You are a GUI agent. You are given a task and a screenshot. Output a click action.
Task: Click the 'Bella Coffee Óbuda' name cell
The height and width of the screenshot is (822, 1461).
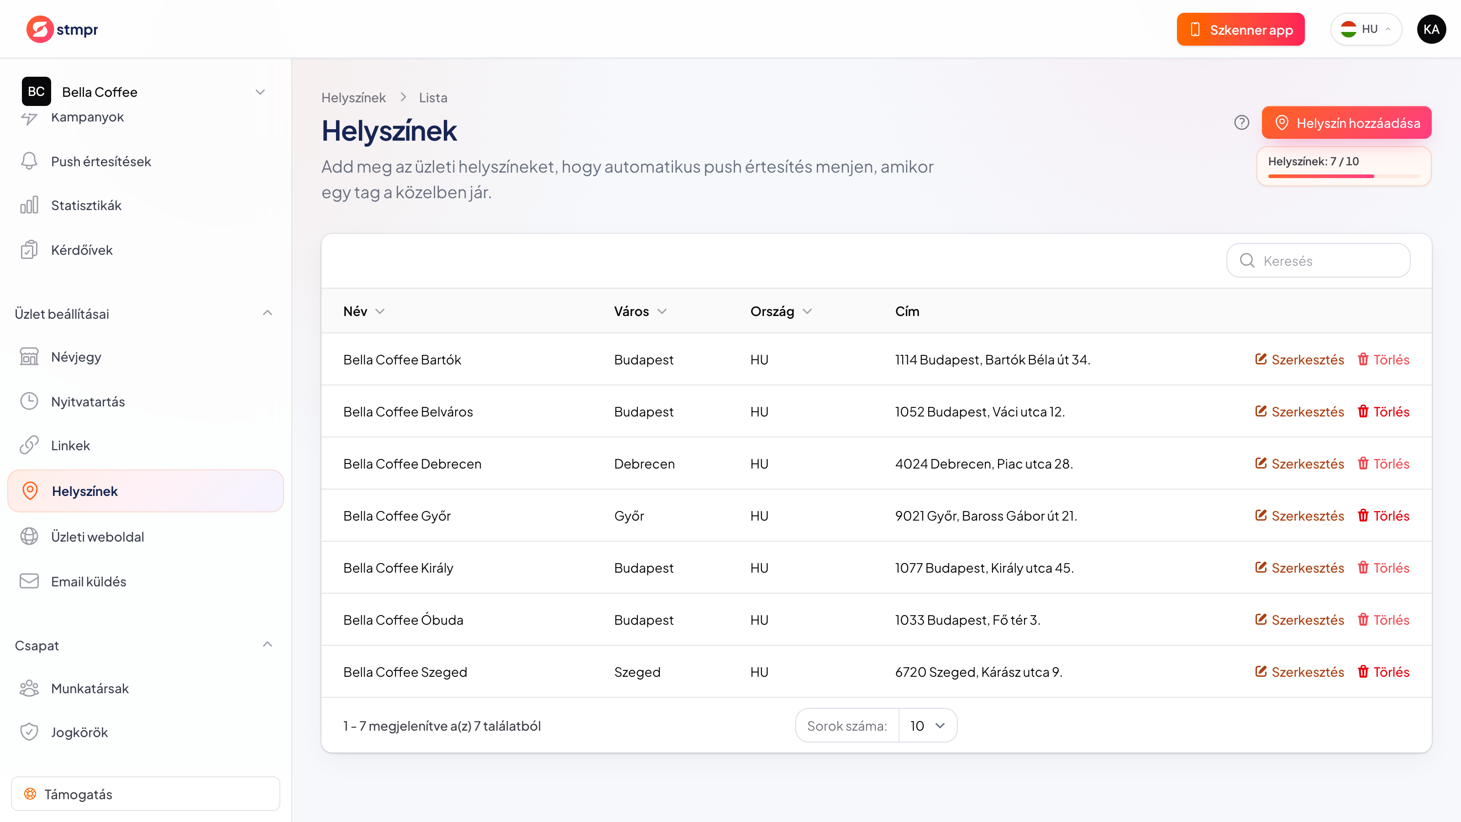tap(403, 620)
